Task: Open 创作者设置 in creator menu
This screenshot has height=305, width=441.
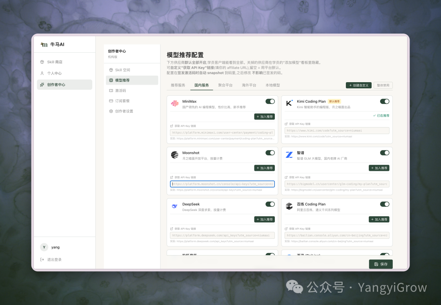Action: coord(132,111)
